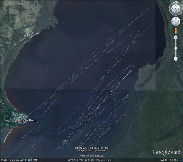This screenshot has width=183, height=162.
Task: Zoom out with the minus button
Action: pos(176,59)
